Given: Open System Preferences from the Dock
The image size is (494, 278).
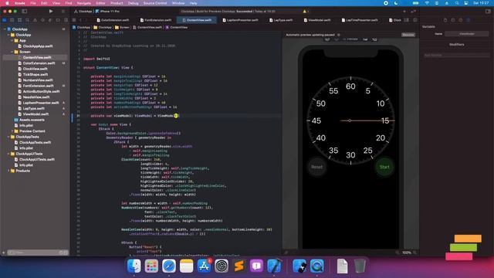Looking at the screenshot, I should coord(222,266).
